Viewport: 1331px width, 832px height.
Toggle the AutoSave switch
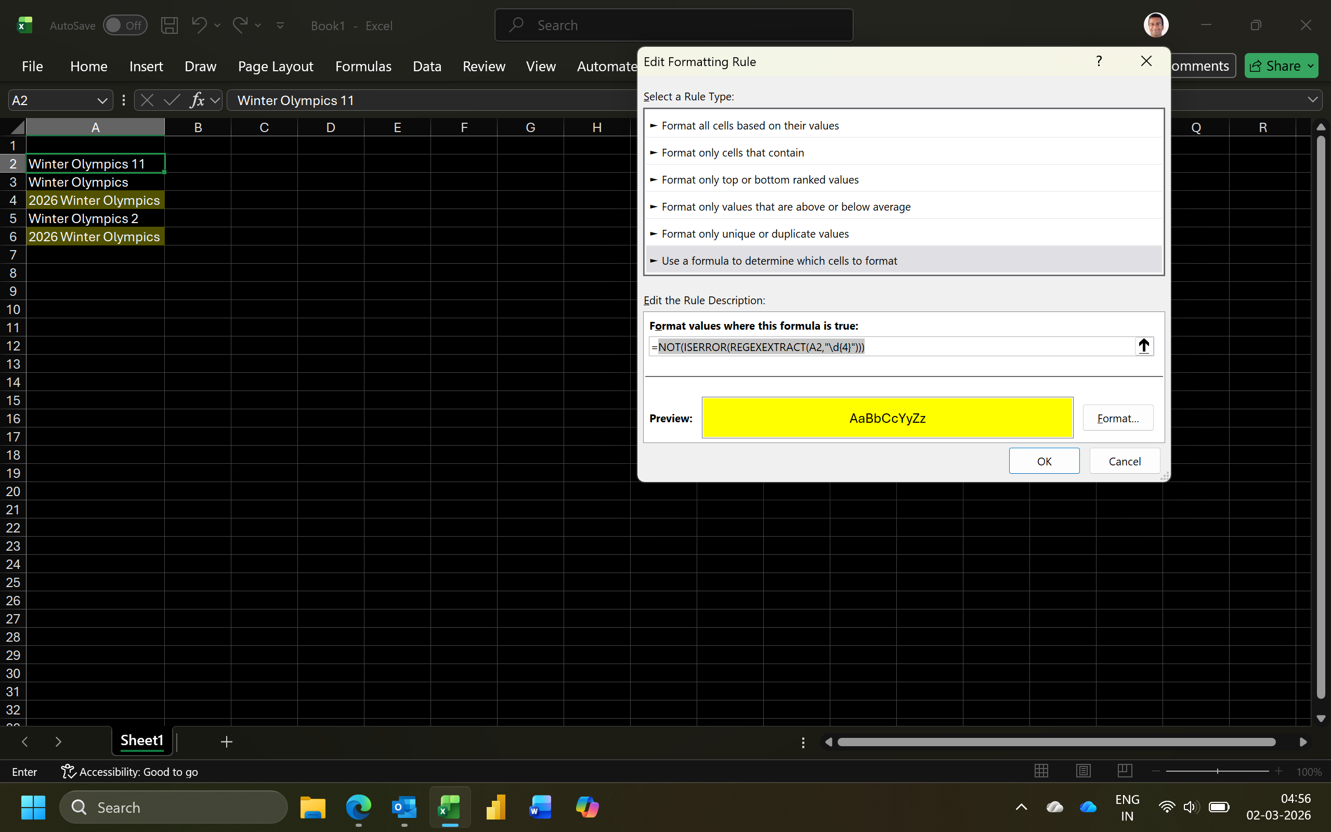125,25
